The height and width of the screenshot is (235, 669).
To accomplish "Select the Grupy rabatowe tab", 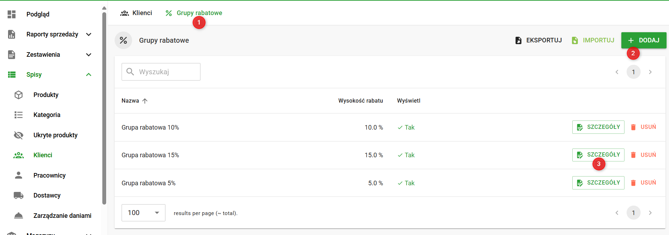I will coord(194,13).
